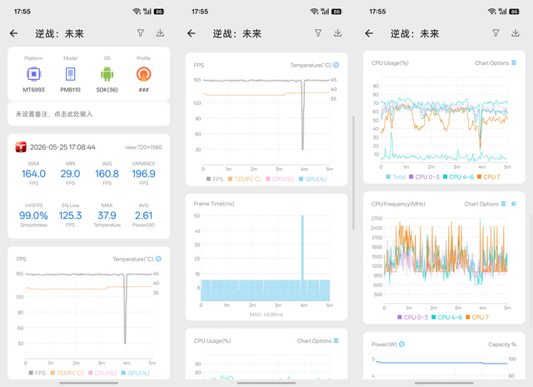
Task: Tap the MIN 29.0 FPS value
Action: tap(70, 174)
